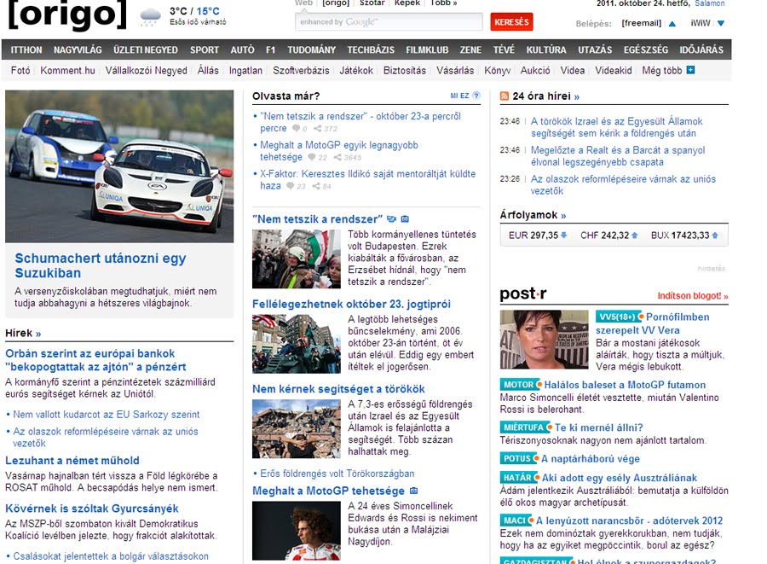Click the BUX index up arrow
767x564 pixels.
pos(715,235)
